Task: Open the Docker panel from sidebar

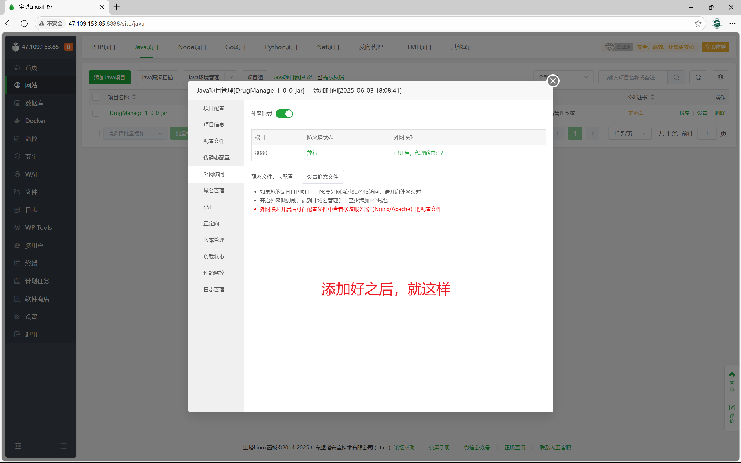Action: 35,121
